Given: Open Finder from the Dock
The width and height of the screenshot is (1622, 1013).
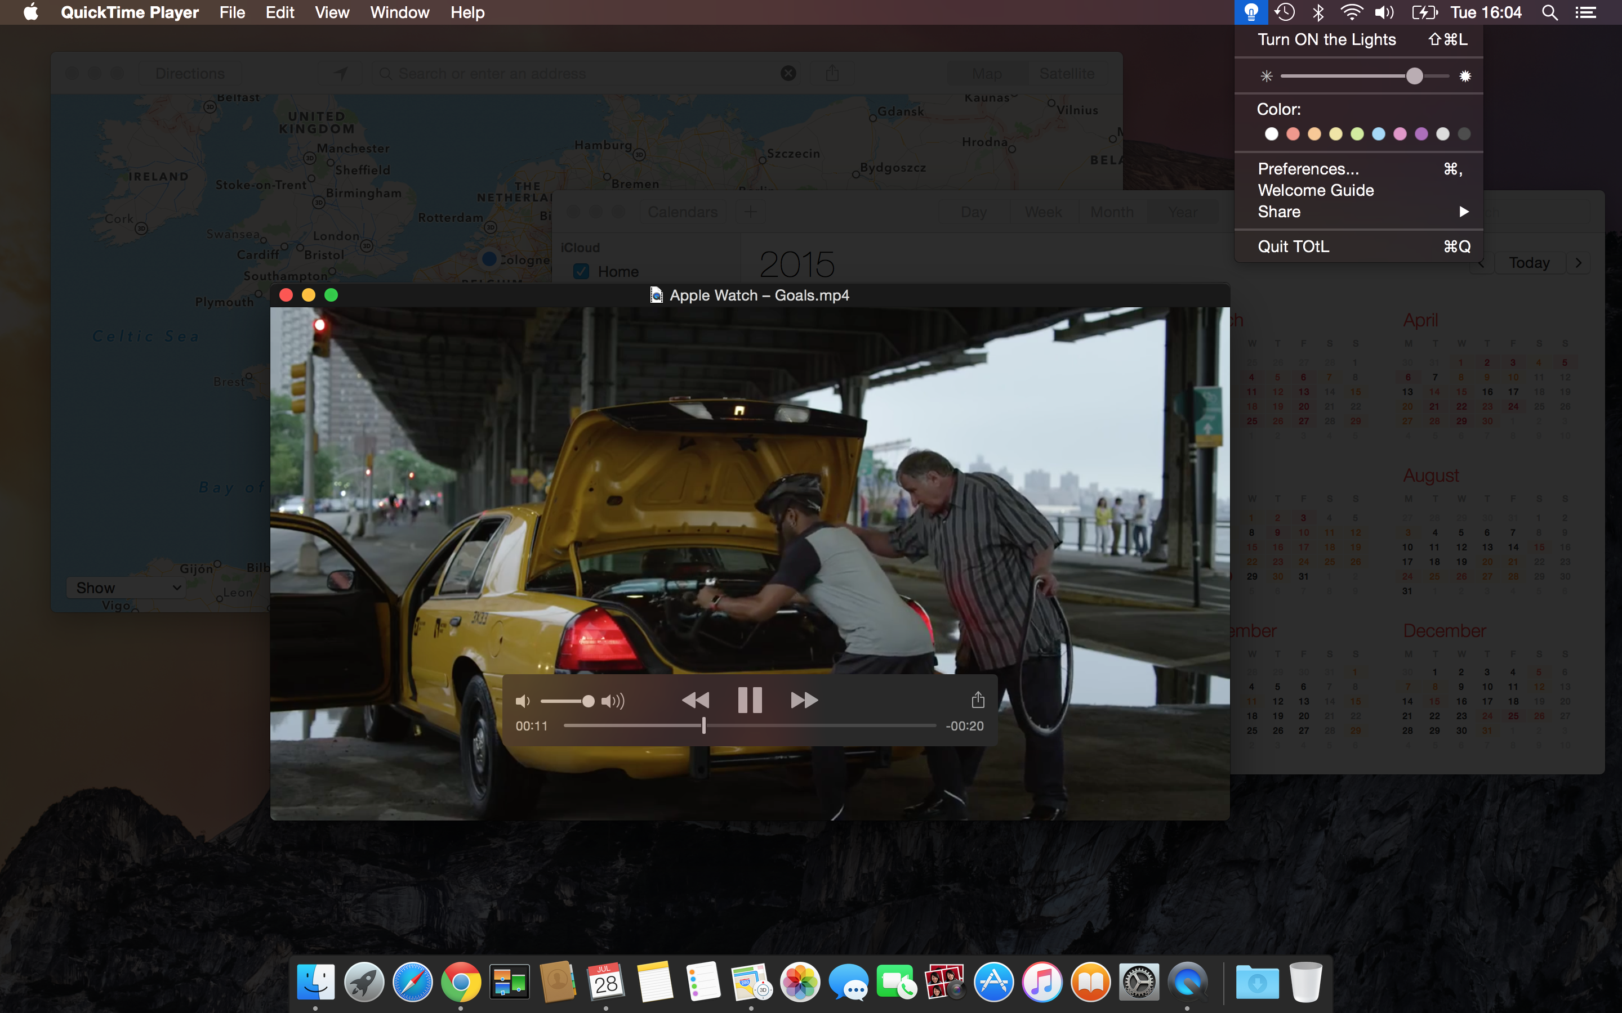Looking at the screenshot, I should (315, 982).
